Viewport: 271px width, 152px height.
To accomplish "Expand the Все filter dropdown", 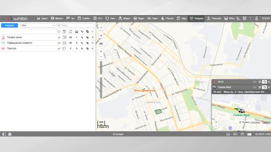I will coord(38,25).
